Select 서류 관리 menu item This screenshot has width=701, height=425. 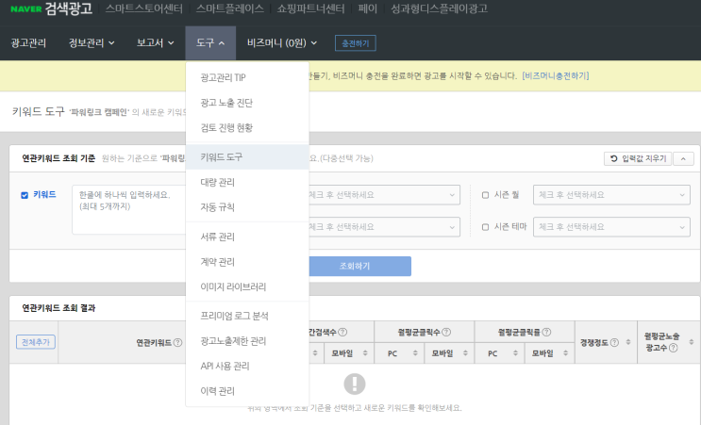[x=247, y=237]
